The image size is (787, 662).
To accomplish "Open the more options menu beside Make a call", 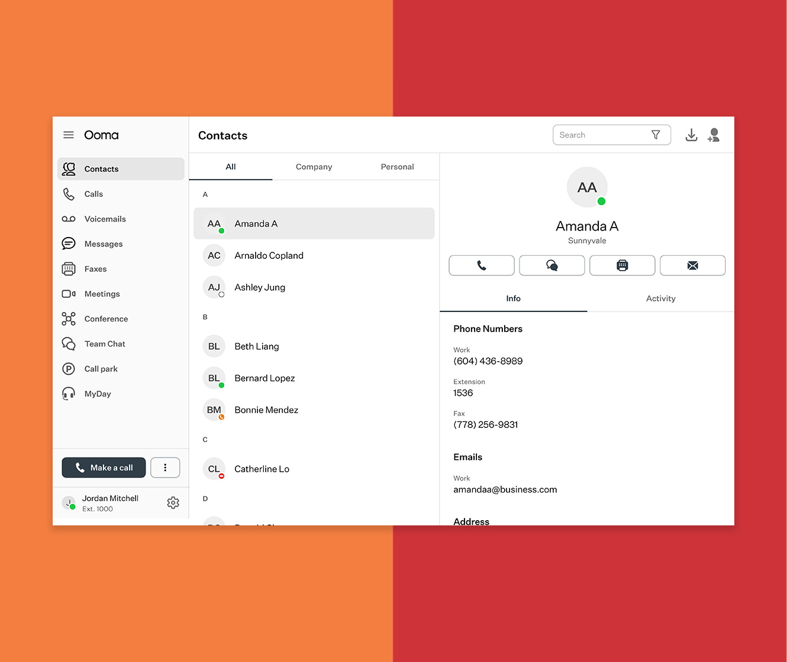I will [165, 468].
